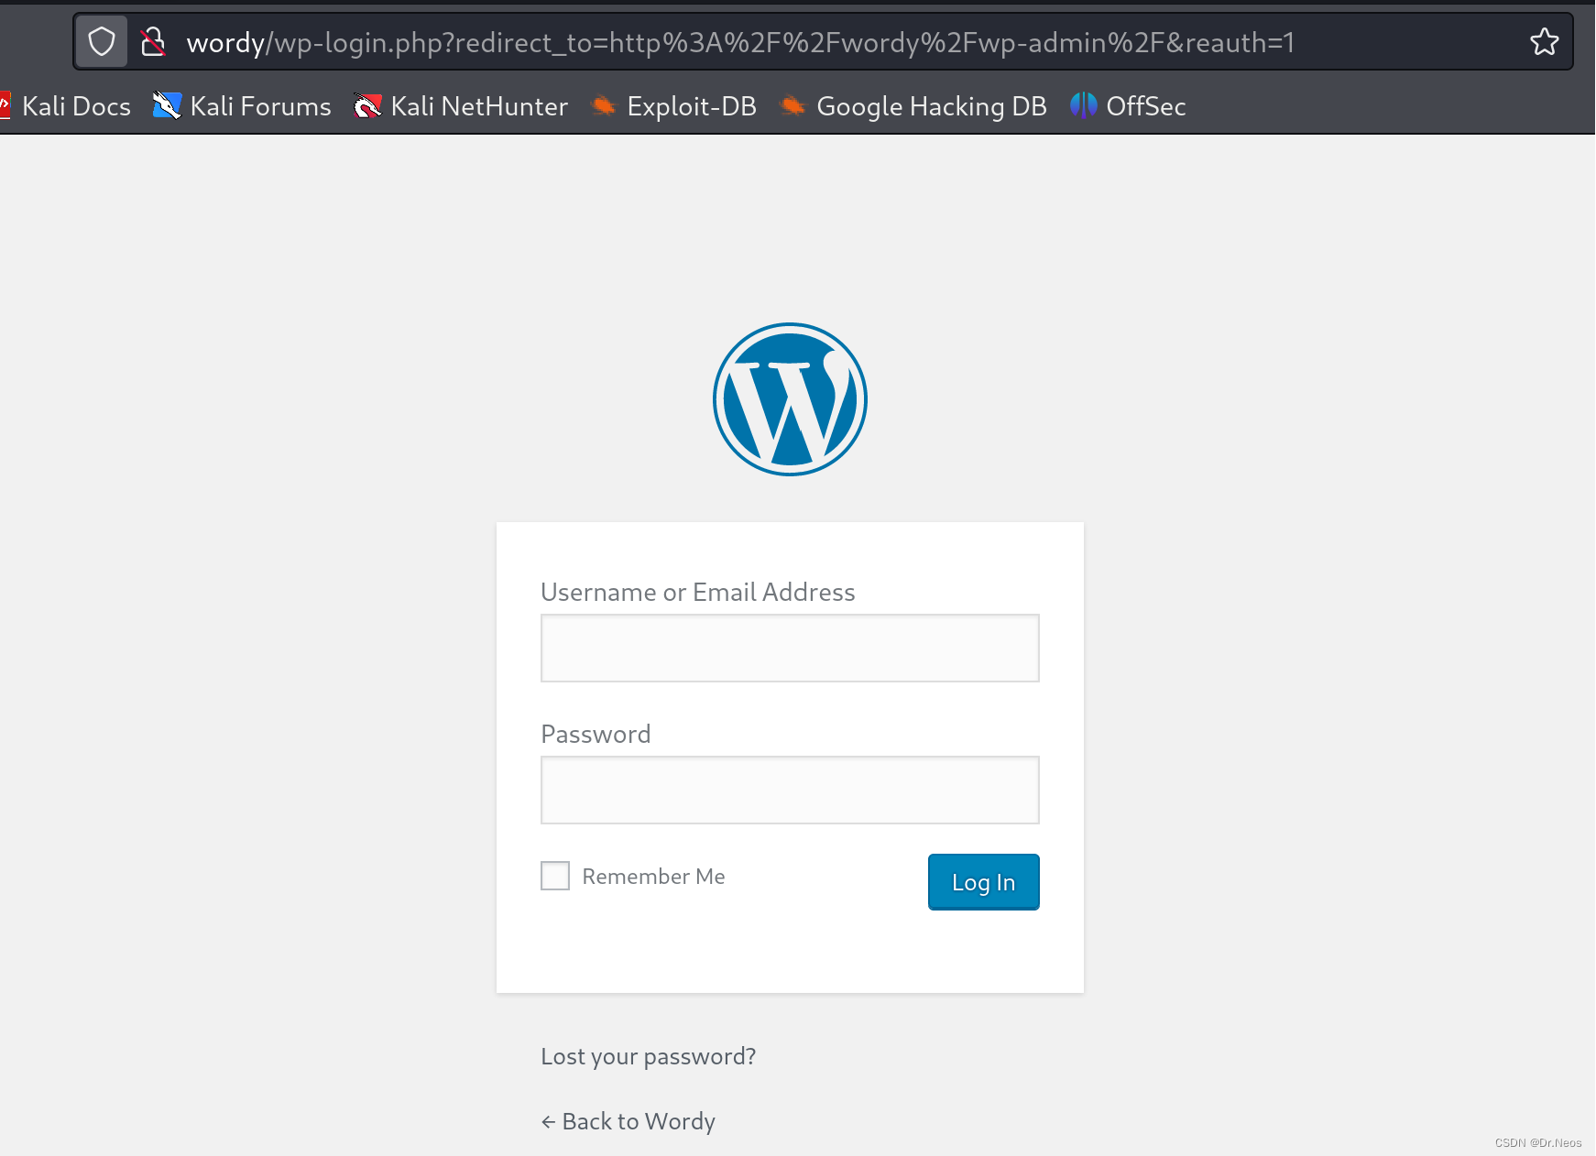Click the Kali Forums bookmark icon
The height and width of the screenshot is (1156, 1596).
point(167,106)
